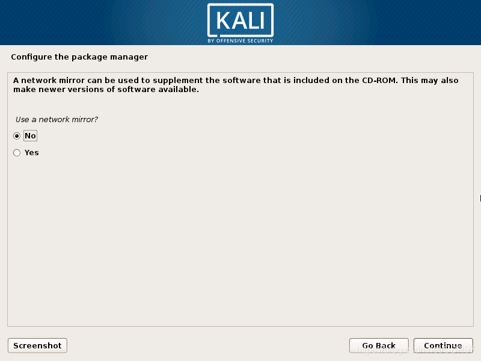Click the "Configure the package manager" heading

(x=79, y=57)
